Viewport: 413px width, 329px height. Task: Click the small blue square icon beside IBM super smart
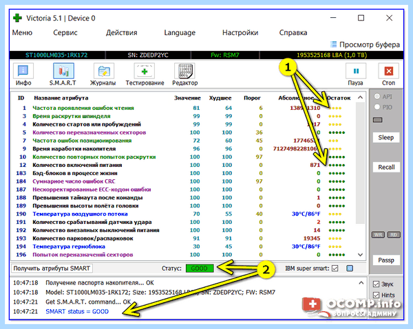click(350, 269)
